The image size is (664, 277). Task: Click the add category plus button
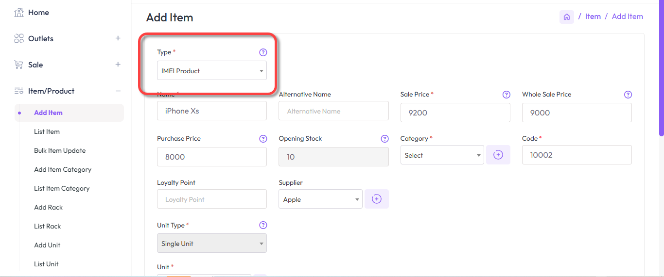click(x=498, y=155)
